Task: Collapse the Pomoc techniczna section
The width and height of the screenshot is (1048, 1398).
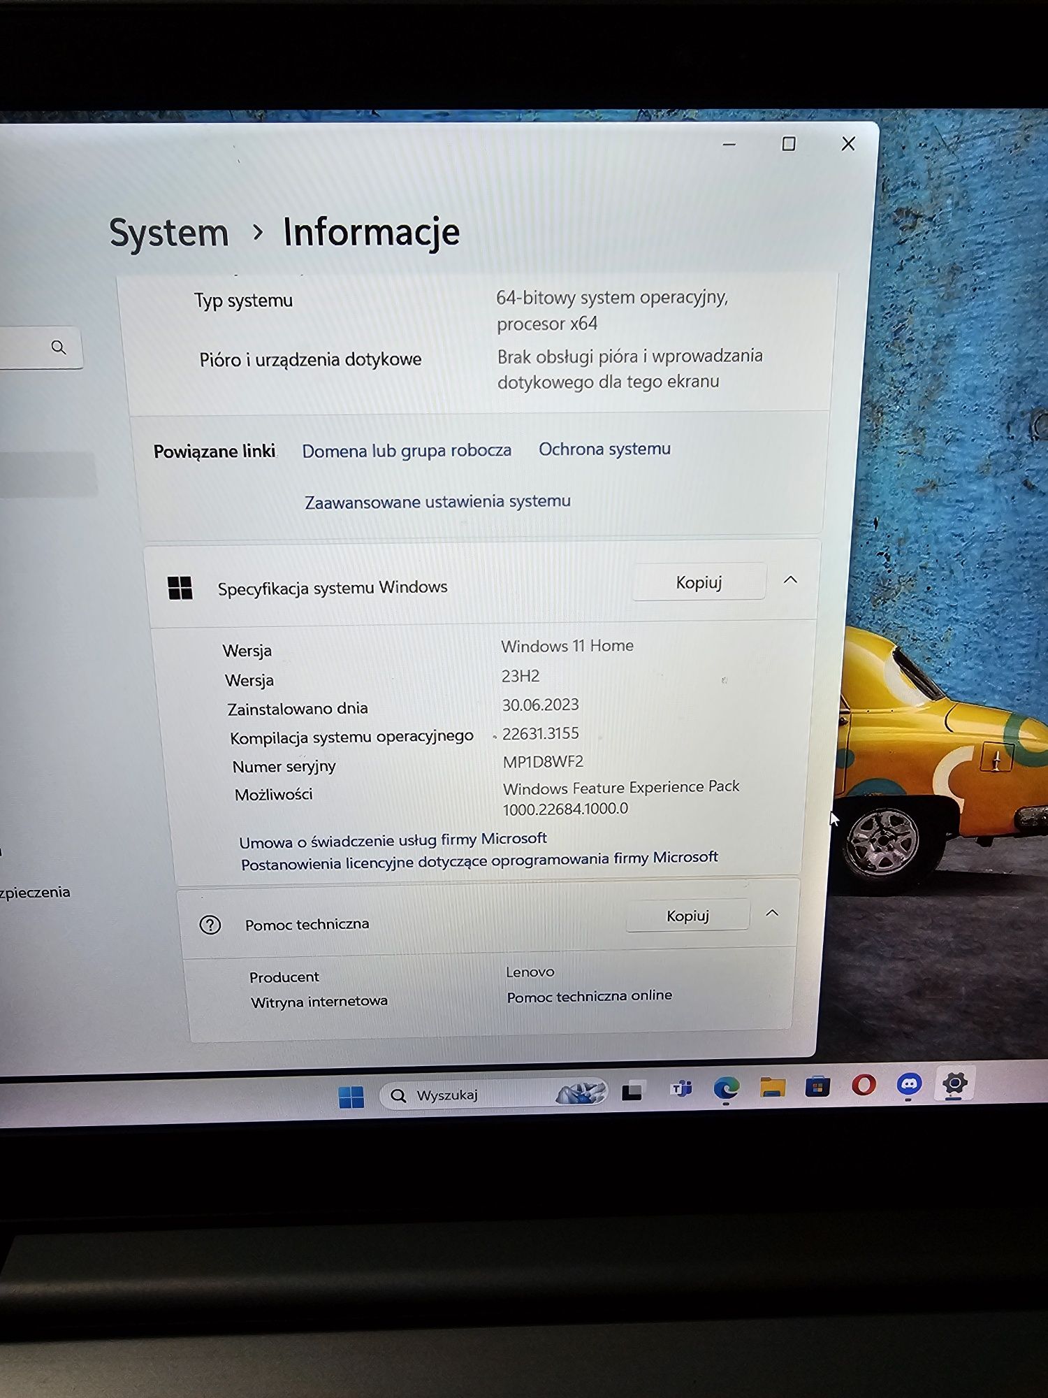Action: [x=772, y=913]
